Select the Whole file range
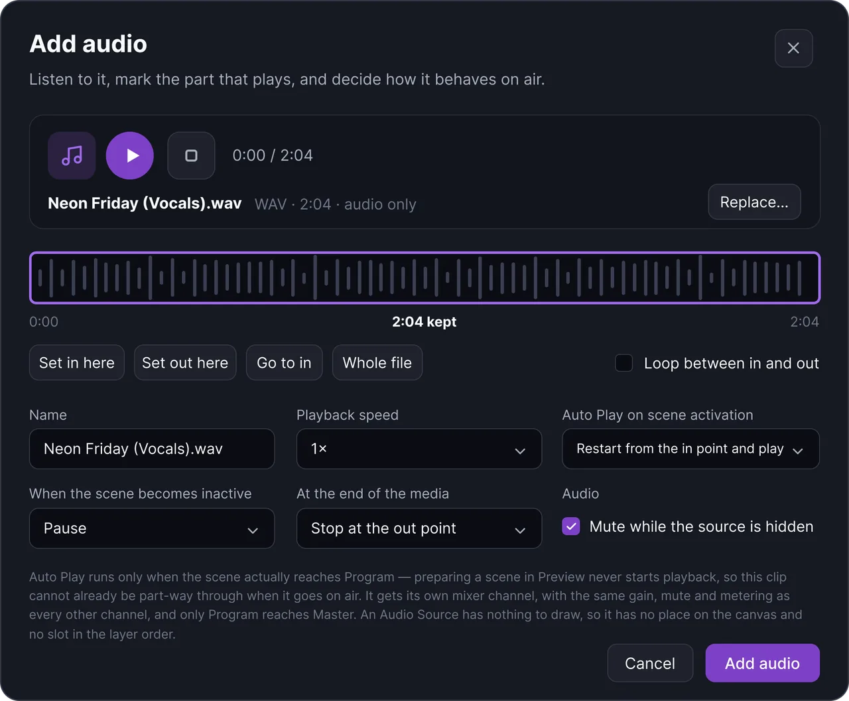 [x=377, y=362]
